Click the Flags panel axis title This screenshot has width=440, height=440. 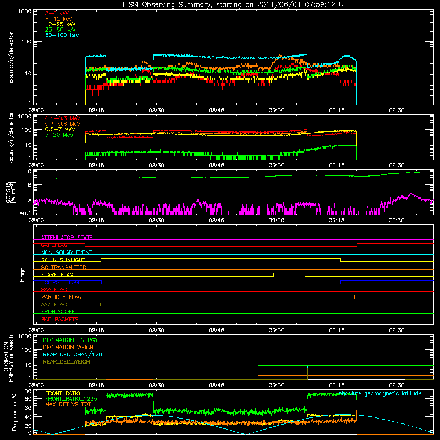click(22, 274)
